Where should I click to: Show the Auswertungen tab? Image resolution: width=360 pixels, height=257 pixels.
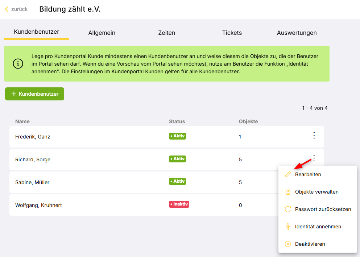[x=297, y=33]
